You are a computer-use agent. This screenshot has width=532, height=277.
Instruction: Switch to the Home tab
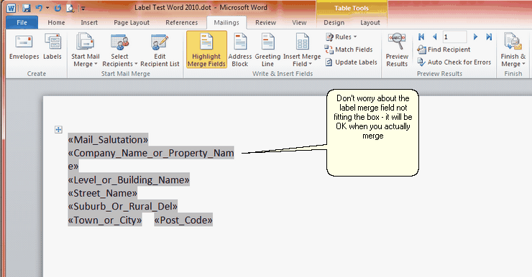click(x=56, y=22)
